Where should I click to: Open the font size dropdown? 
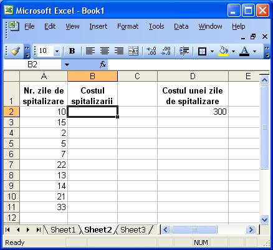pyautogui.click(x=57, y=51)
